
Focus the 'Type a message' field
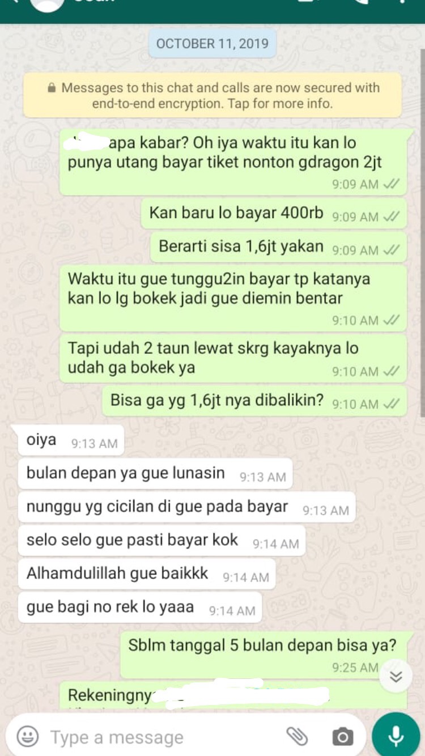[x=164, y=737]
